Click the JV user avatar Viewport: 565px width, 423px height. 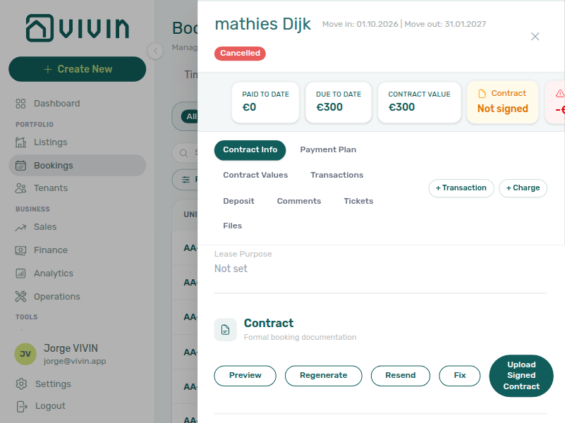25,354
